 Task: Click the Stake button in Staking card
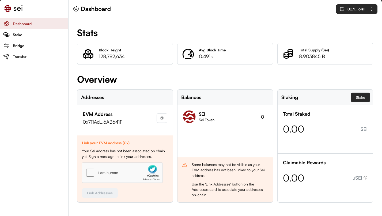click(360, 97)
